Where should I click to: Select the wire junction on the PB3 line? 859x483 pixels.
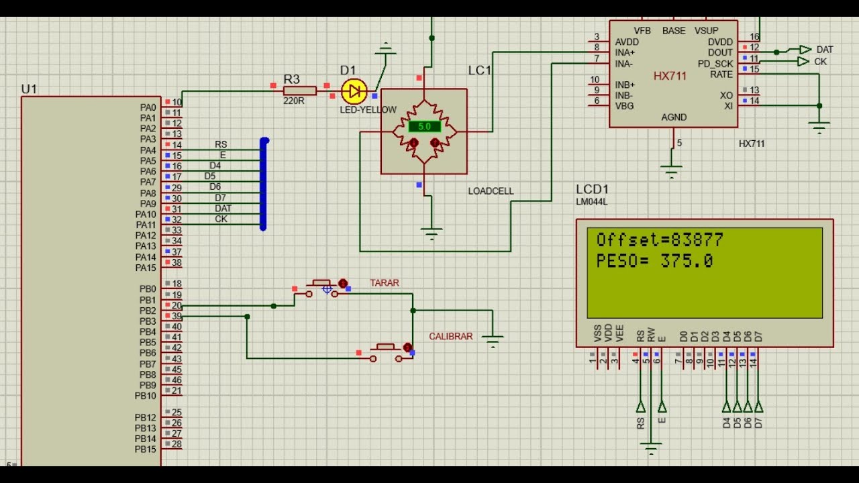pyautogui.click(x=247, y=316)
